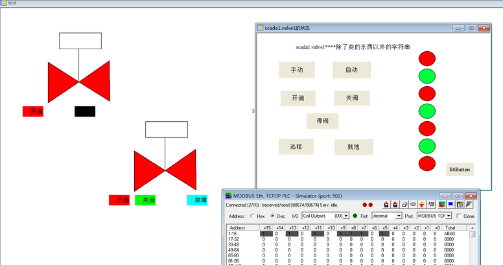
Task: Click the 自动 button
Action: [x=351, y=70]
